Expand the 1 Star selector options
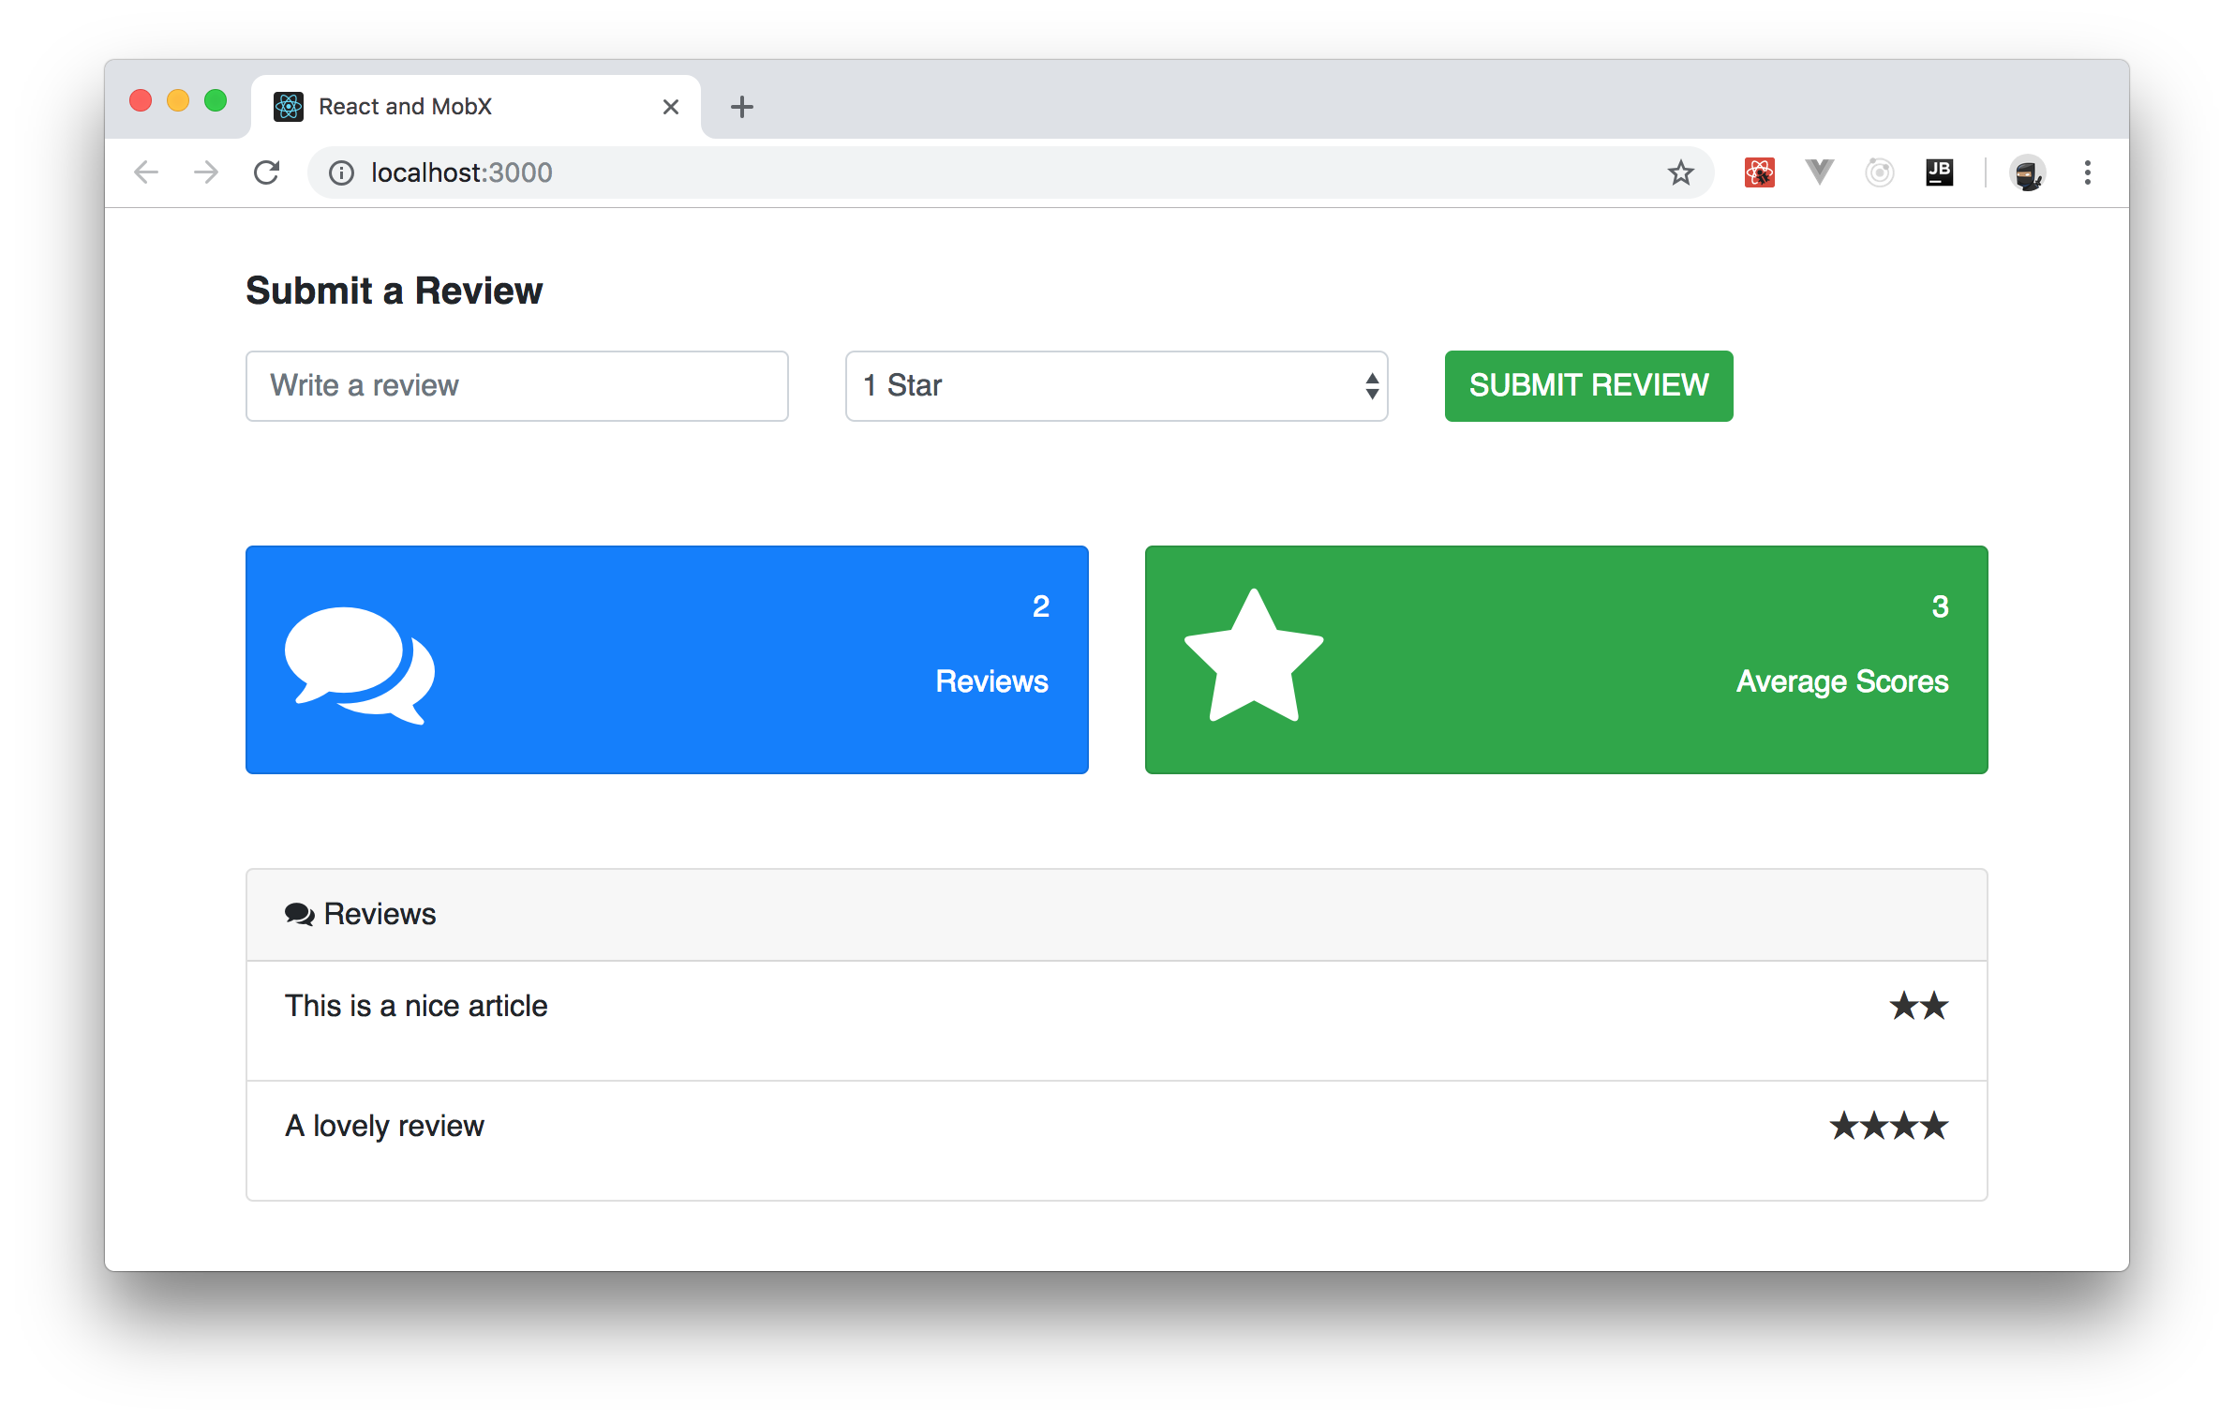Image resolution: width=2234 pixels, height=1421 pixels. 1119,384
